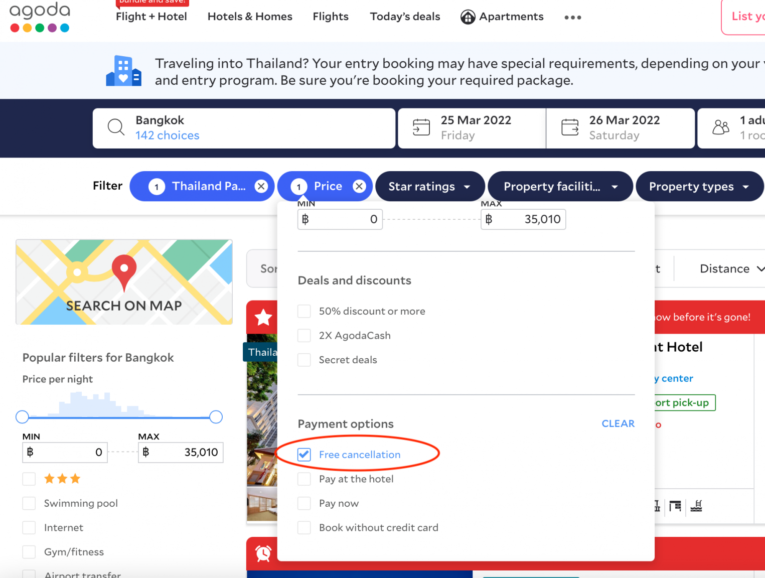
Task: Expand the Property faciliti... dropdown
Action: coord(560,187)
